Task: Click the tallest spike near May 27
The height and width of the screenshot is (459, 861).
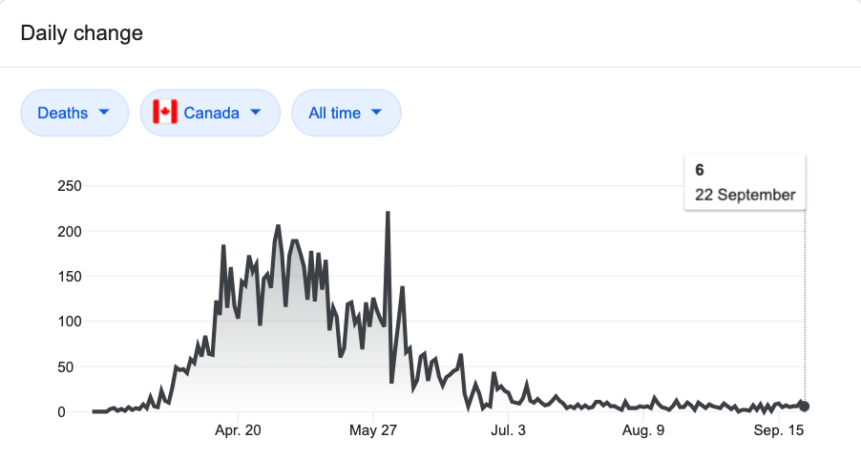Action: click(x=388, y=213)
